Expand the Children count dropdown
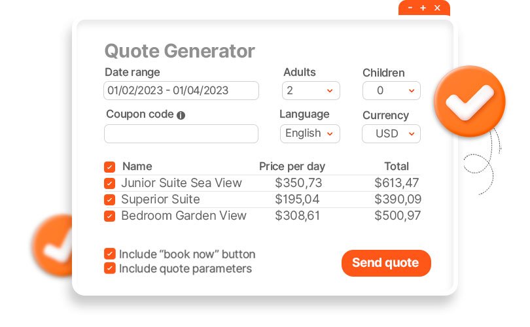The height and width of the screenshot is (327, 530). click(x=391, y=90)
